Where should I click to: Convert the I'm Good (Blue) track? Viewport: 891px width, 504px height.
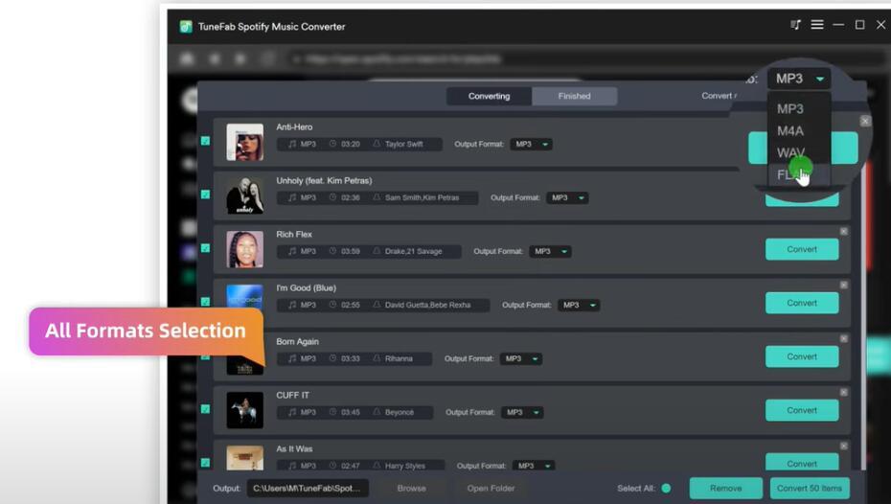click(x=802, y=303)
